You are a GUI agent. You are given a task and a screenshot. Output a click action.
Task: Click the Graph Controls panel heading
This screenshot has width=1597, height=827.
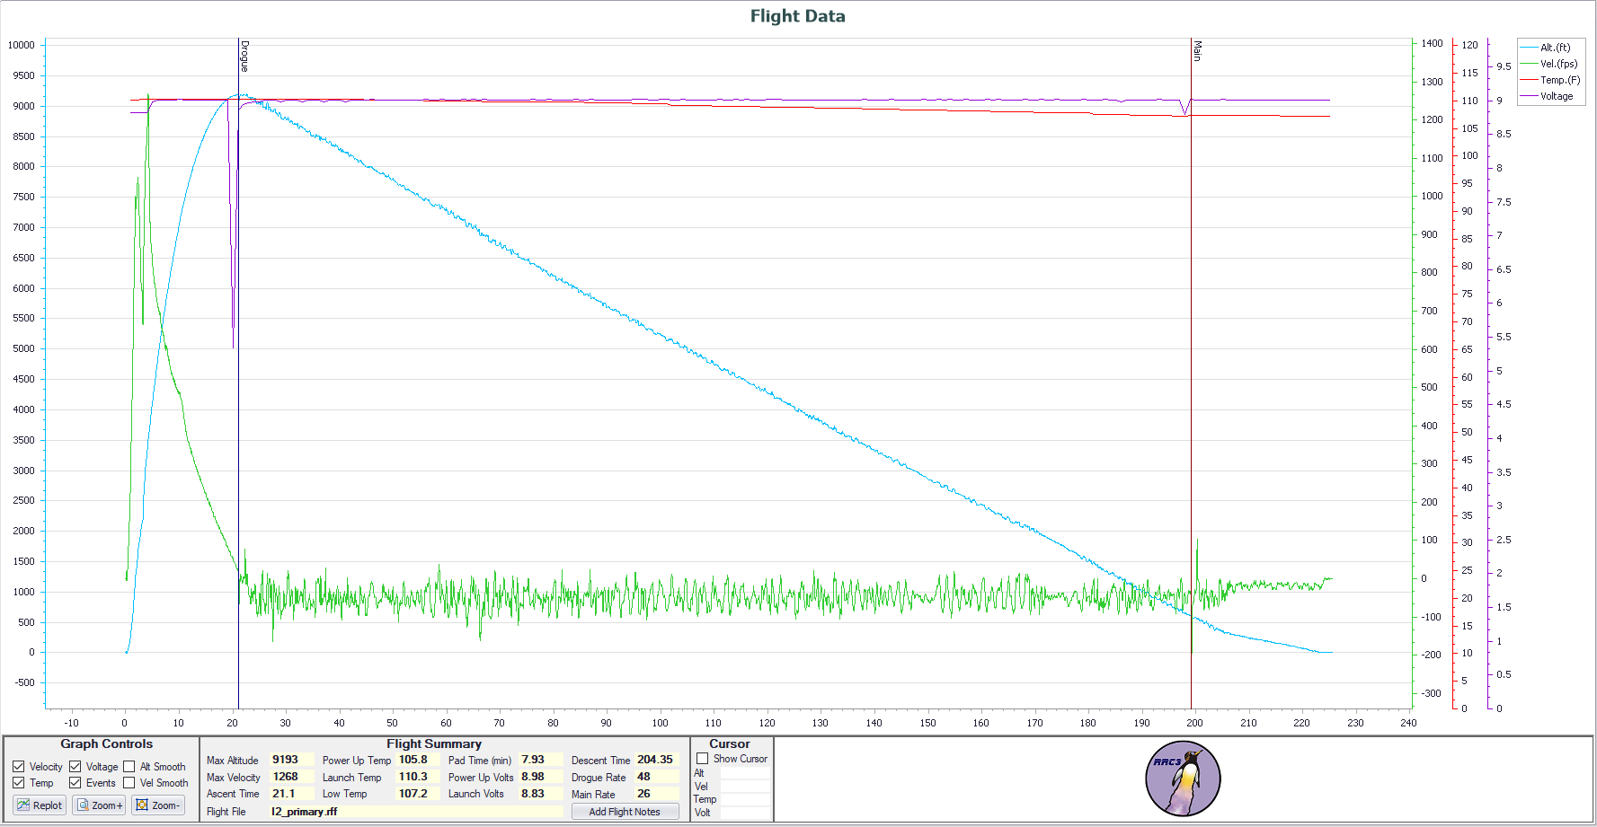pyautogui.click(x=107, y=743)
